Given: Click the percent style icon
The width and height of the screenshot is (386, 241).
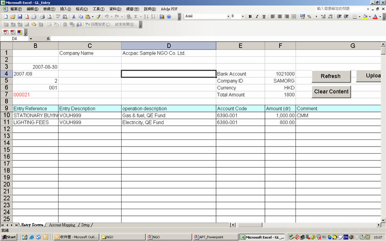Looking at the screenshot, I should click(x=309, y=17).
